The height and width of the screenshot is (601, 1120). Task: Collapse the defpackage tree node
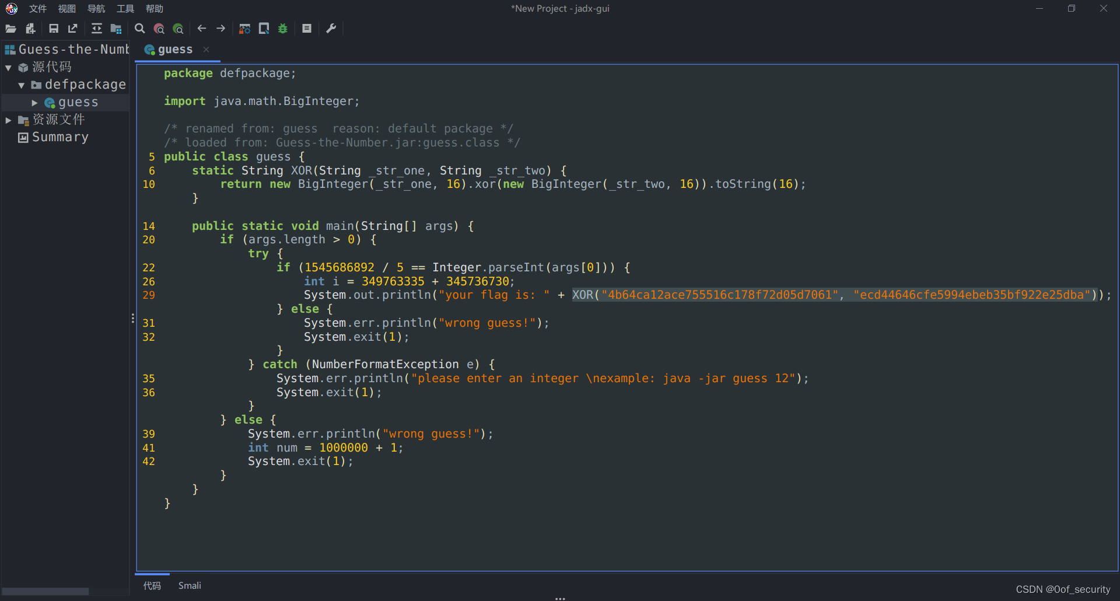(x=22, y=84)
